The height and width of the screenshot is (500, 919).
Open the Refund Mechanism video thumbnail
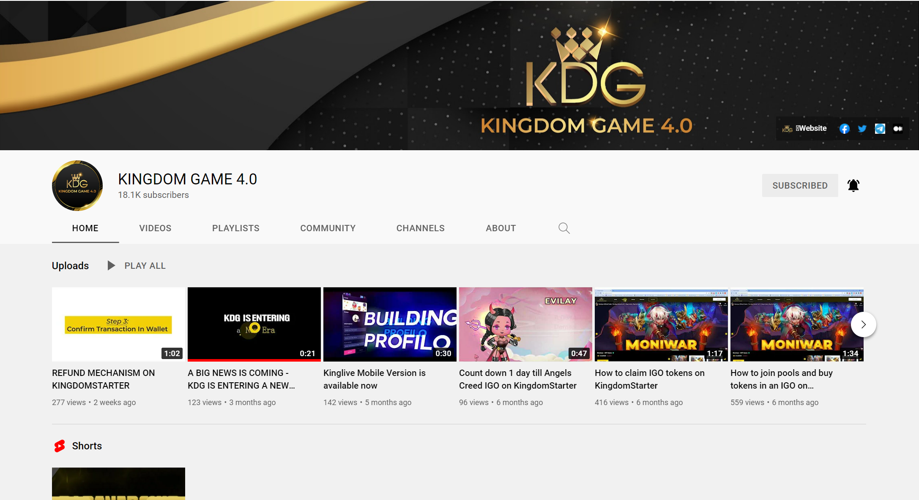[x=118, y=324]
